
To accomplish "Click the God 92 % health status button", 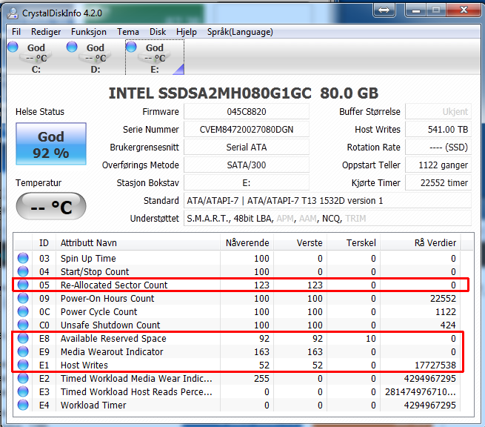I will (x=51, y=145).
